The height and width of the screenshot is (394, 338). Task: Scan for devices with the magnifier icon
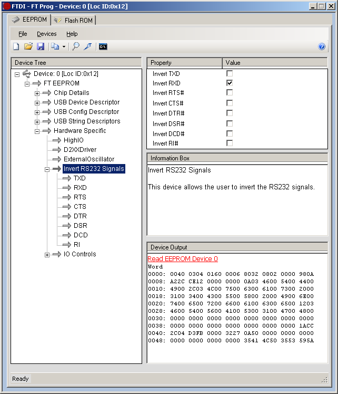(x=76, y=46)
